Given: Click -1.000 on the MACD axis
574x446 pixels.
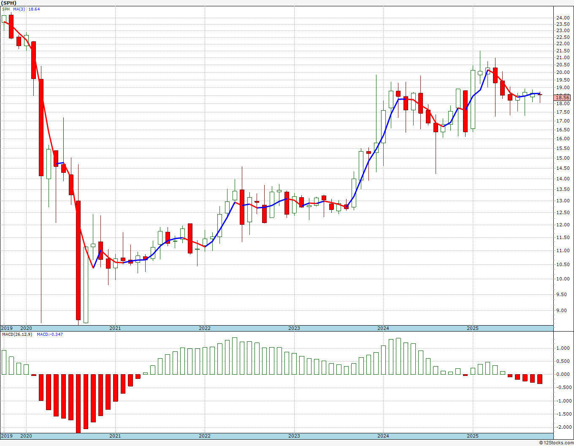Looking at the screenshot, I should point(563,401).
